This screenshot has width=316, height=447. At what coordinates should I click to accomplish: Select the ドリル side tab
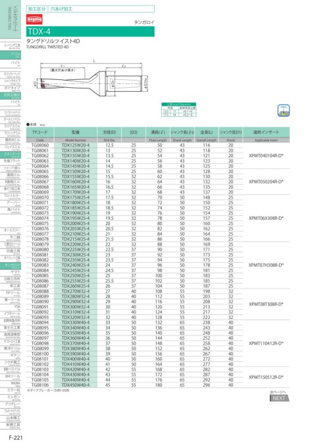pyautogui.click(x=11, y=55)
